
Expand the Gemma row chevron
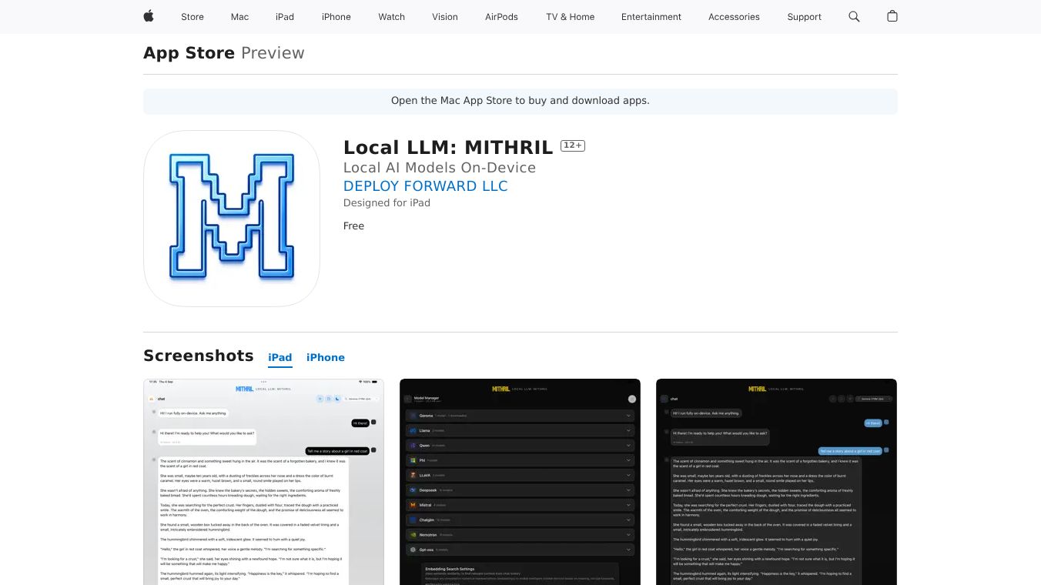click(628, 416)
